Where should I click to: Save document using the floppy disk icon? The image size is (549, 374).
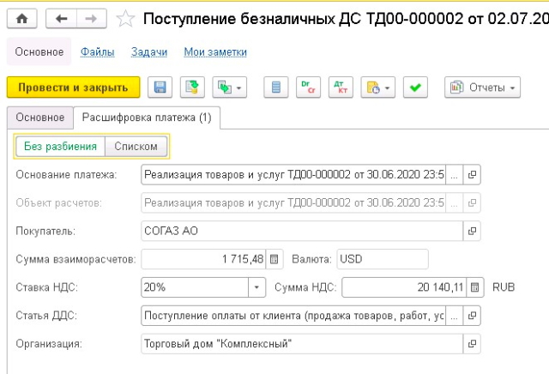pos(159,87)
